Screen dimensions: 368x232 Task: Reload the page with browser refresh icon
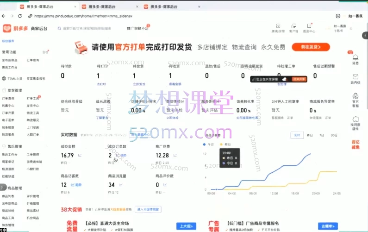point(20,16)
